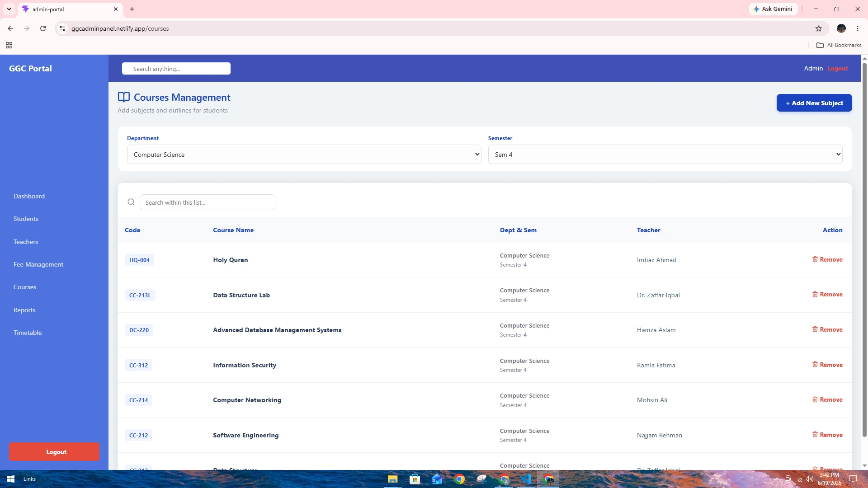Go to the Timetable sidebar item

click(28, 333)
